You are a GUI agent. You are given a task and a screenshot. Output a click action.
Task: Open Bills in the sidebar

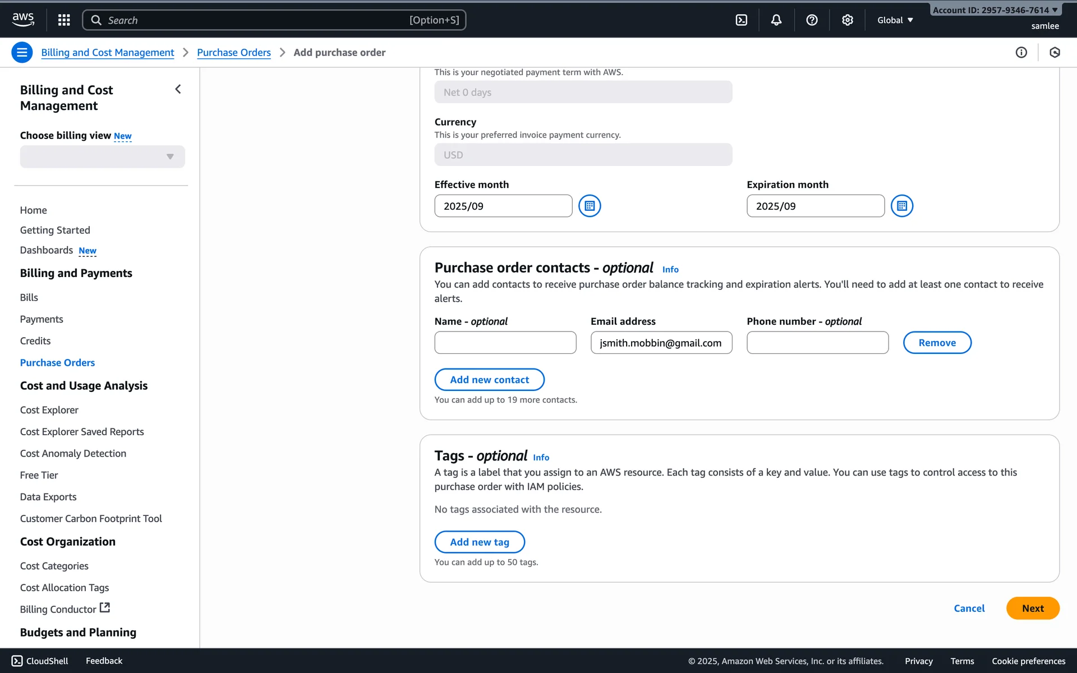(29, 297)
